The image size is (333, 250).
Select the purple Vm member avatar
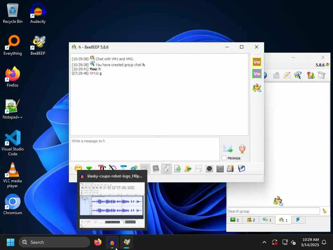pyautogui.click(x=257, y=74)
